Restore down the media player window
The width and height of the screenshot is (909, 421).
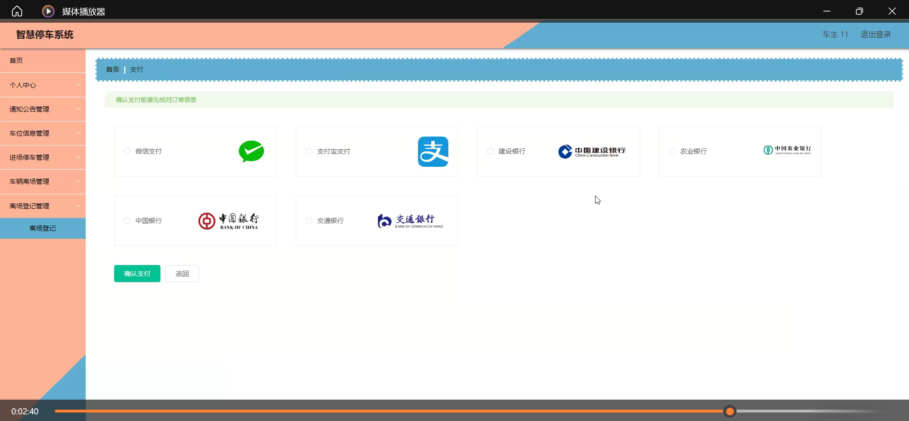tap(859, 11)
